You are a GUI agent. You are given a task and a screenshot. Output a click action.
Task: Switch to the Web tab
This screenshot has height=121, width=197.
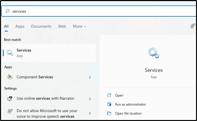point(62,26)
